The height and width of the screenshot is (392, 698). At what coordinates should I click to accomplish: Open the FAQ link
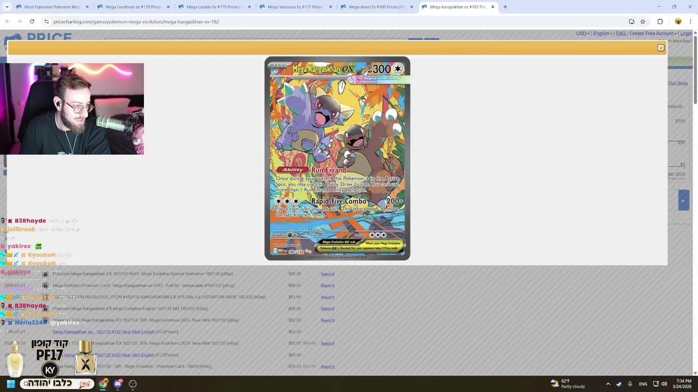click(x=621, y=34)
